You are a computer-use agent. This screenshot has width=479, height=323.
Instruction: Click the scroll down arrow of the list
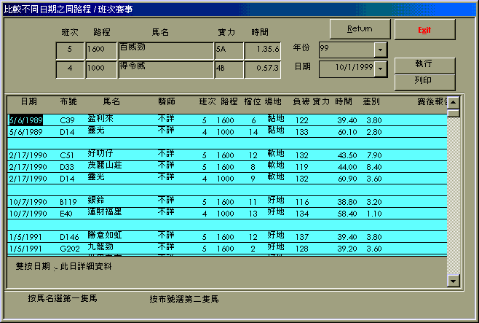click(454, 281)
